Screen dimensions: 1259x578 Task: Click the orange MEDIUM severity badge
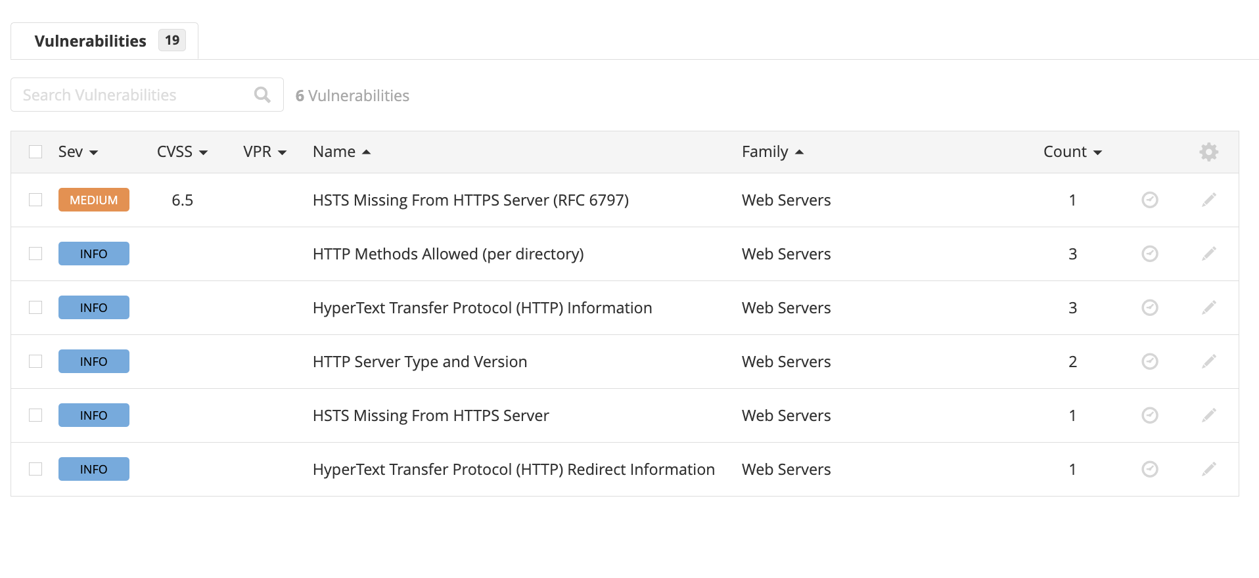pos(94,200)
